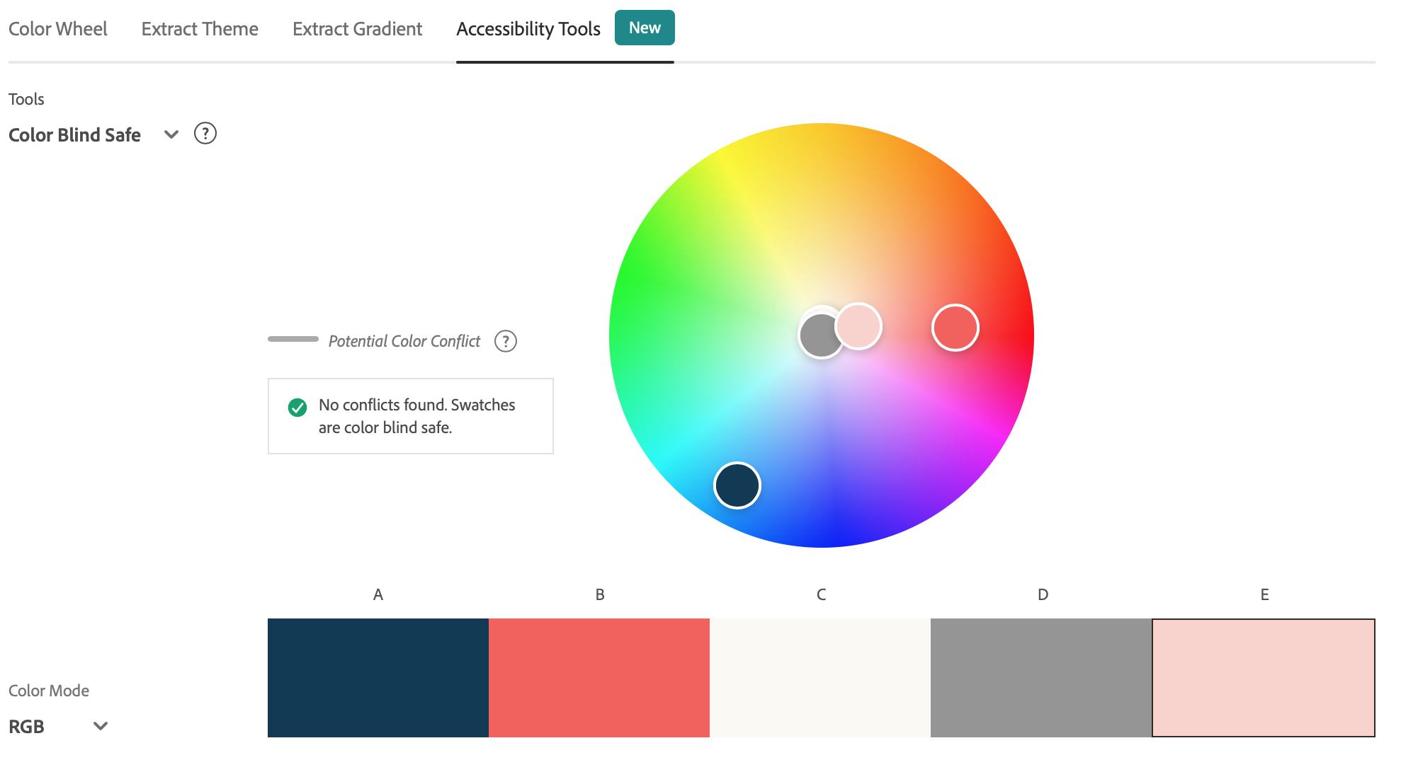The width and height of the screenshot is (1418, 760).
Task: Select dark navy swatch A
Action: [378, 677]
